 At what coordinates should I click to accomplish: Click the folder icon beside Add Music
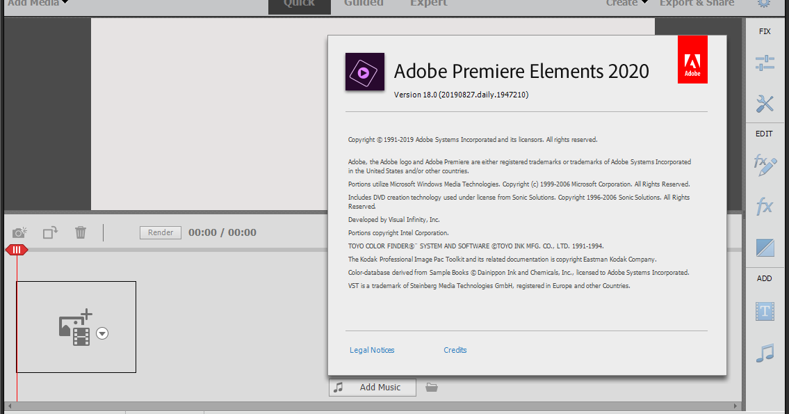click(432, 388)
